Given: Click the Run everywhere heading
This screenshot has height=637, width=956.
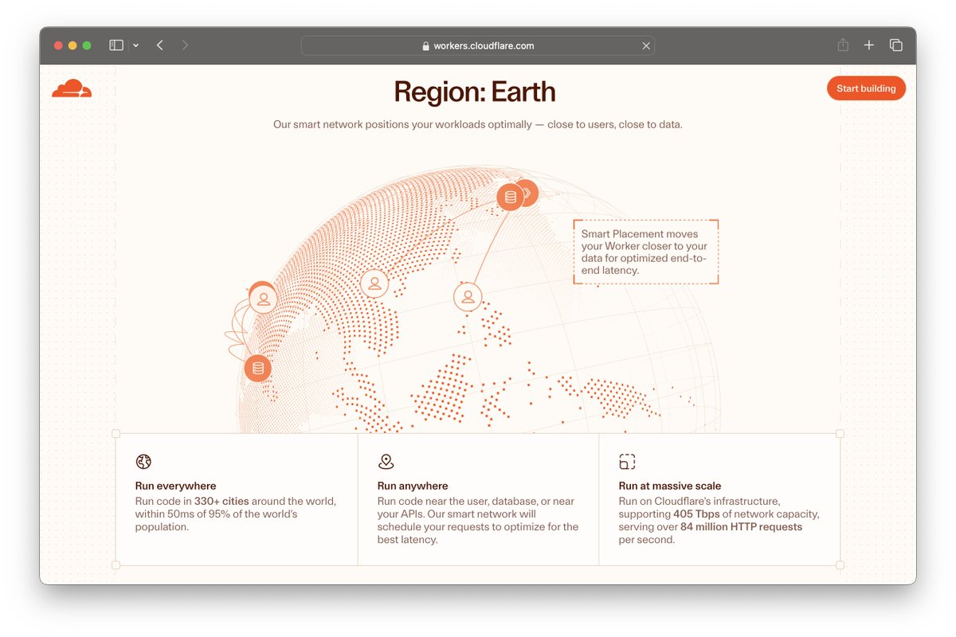Looking at the screenshot, I should [175, 486].
